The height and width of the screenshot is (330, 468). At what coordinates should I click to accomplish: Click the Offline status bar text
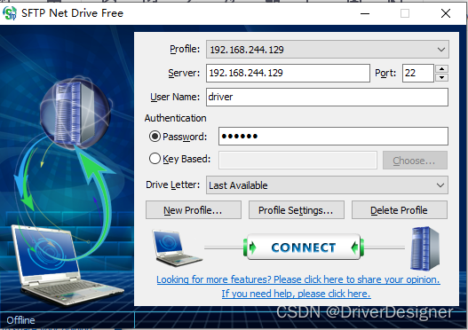20,320
